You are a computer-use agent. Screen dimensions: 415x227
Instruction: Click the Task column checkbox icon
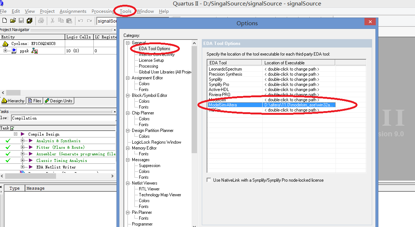[12, 128]
